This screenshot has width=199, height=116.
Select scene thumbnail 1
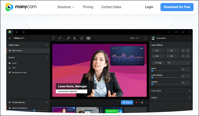[x=64, y=110]
